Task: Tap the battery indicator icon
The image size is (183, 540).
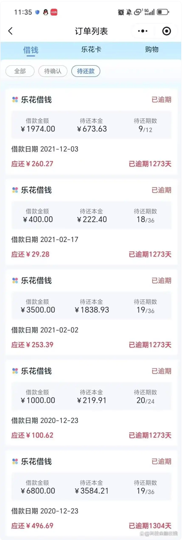Action: pyautogui.click(x=163, y=12)
